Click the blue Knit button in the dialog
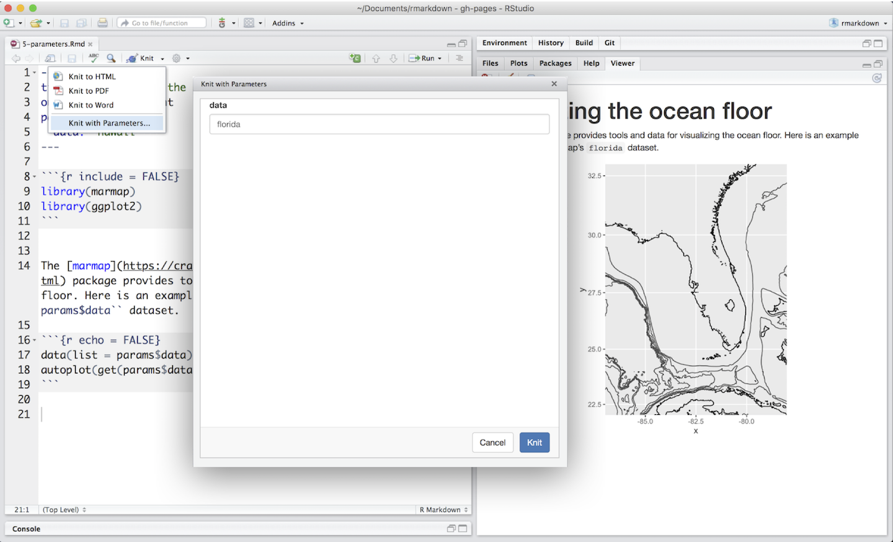This screenshot has height=542, width=893. [x=535, y=442]
